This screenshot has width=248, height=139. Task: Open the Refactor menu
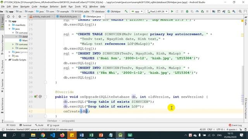54,7
